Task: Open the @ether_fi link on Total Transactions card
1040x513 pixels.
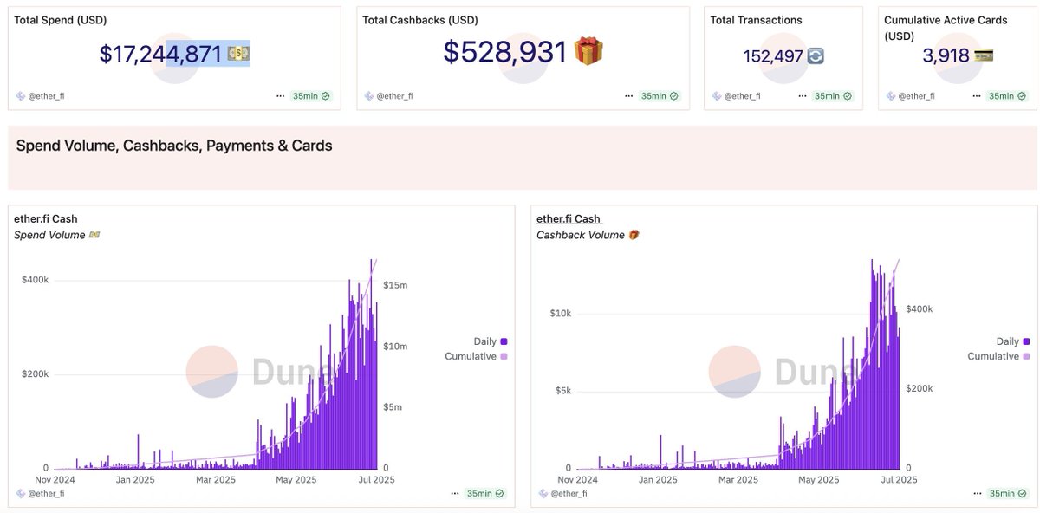Action: [x=742, y=96]
